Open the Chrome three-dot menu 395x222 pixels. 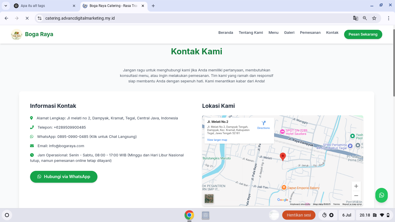click(x=389, y=18)
